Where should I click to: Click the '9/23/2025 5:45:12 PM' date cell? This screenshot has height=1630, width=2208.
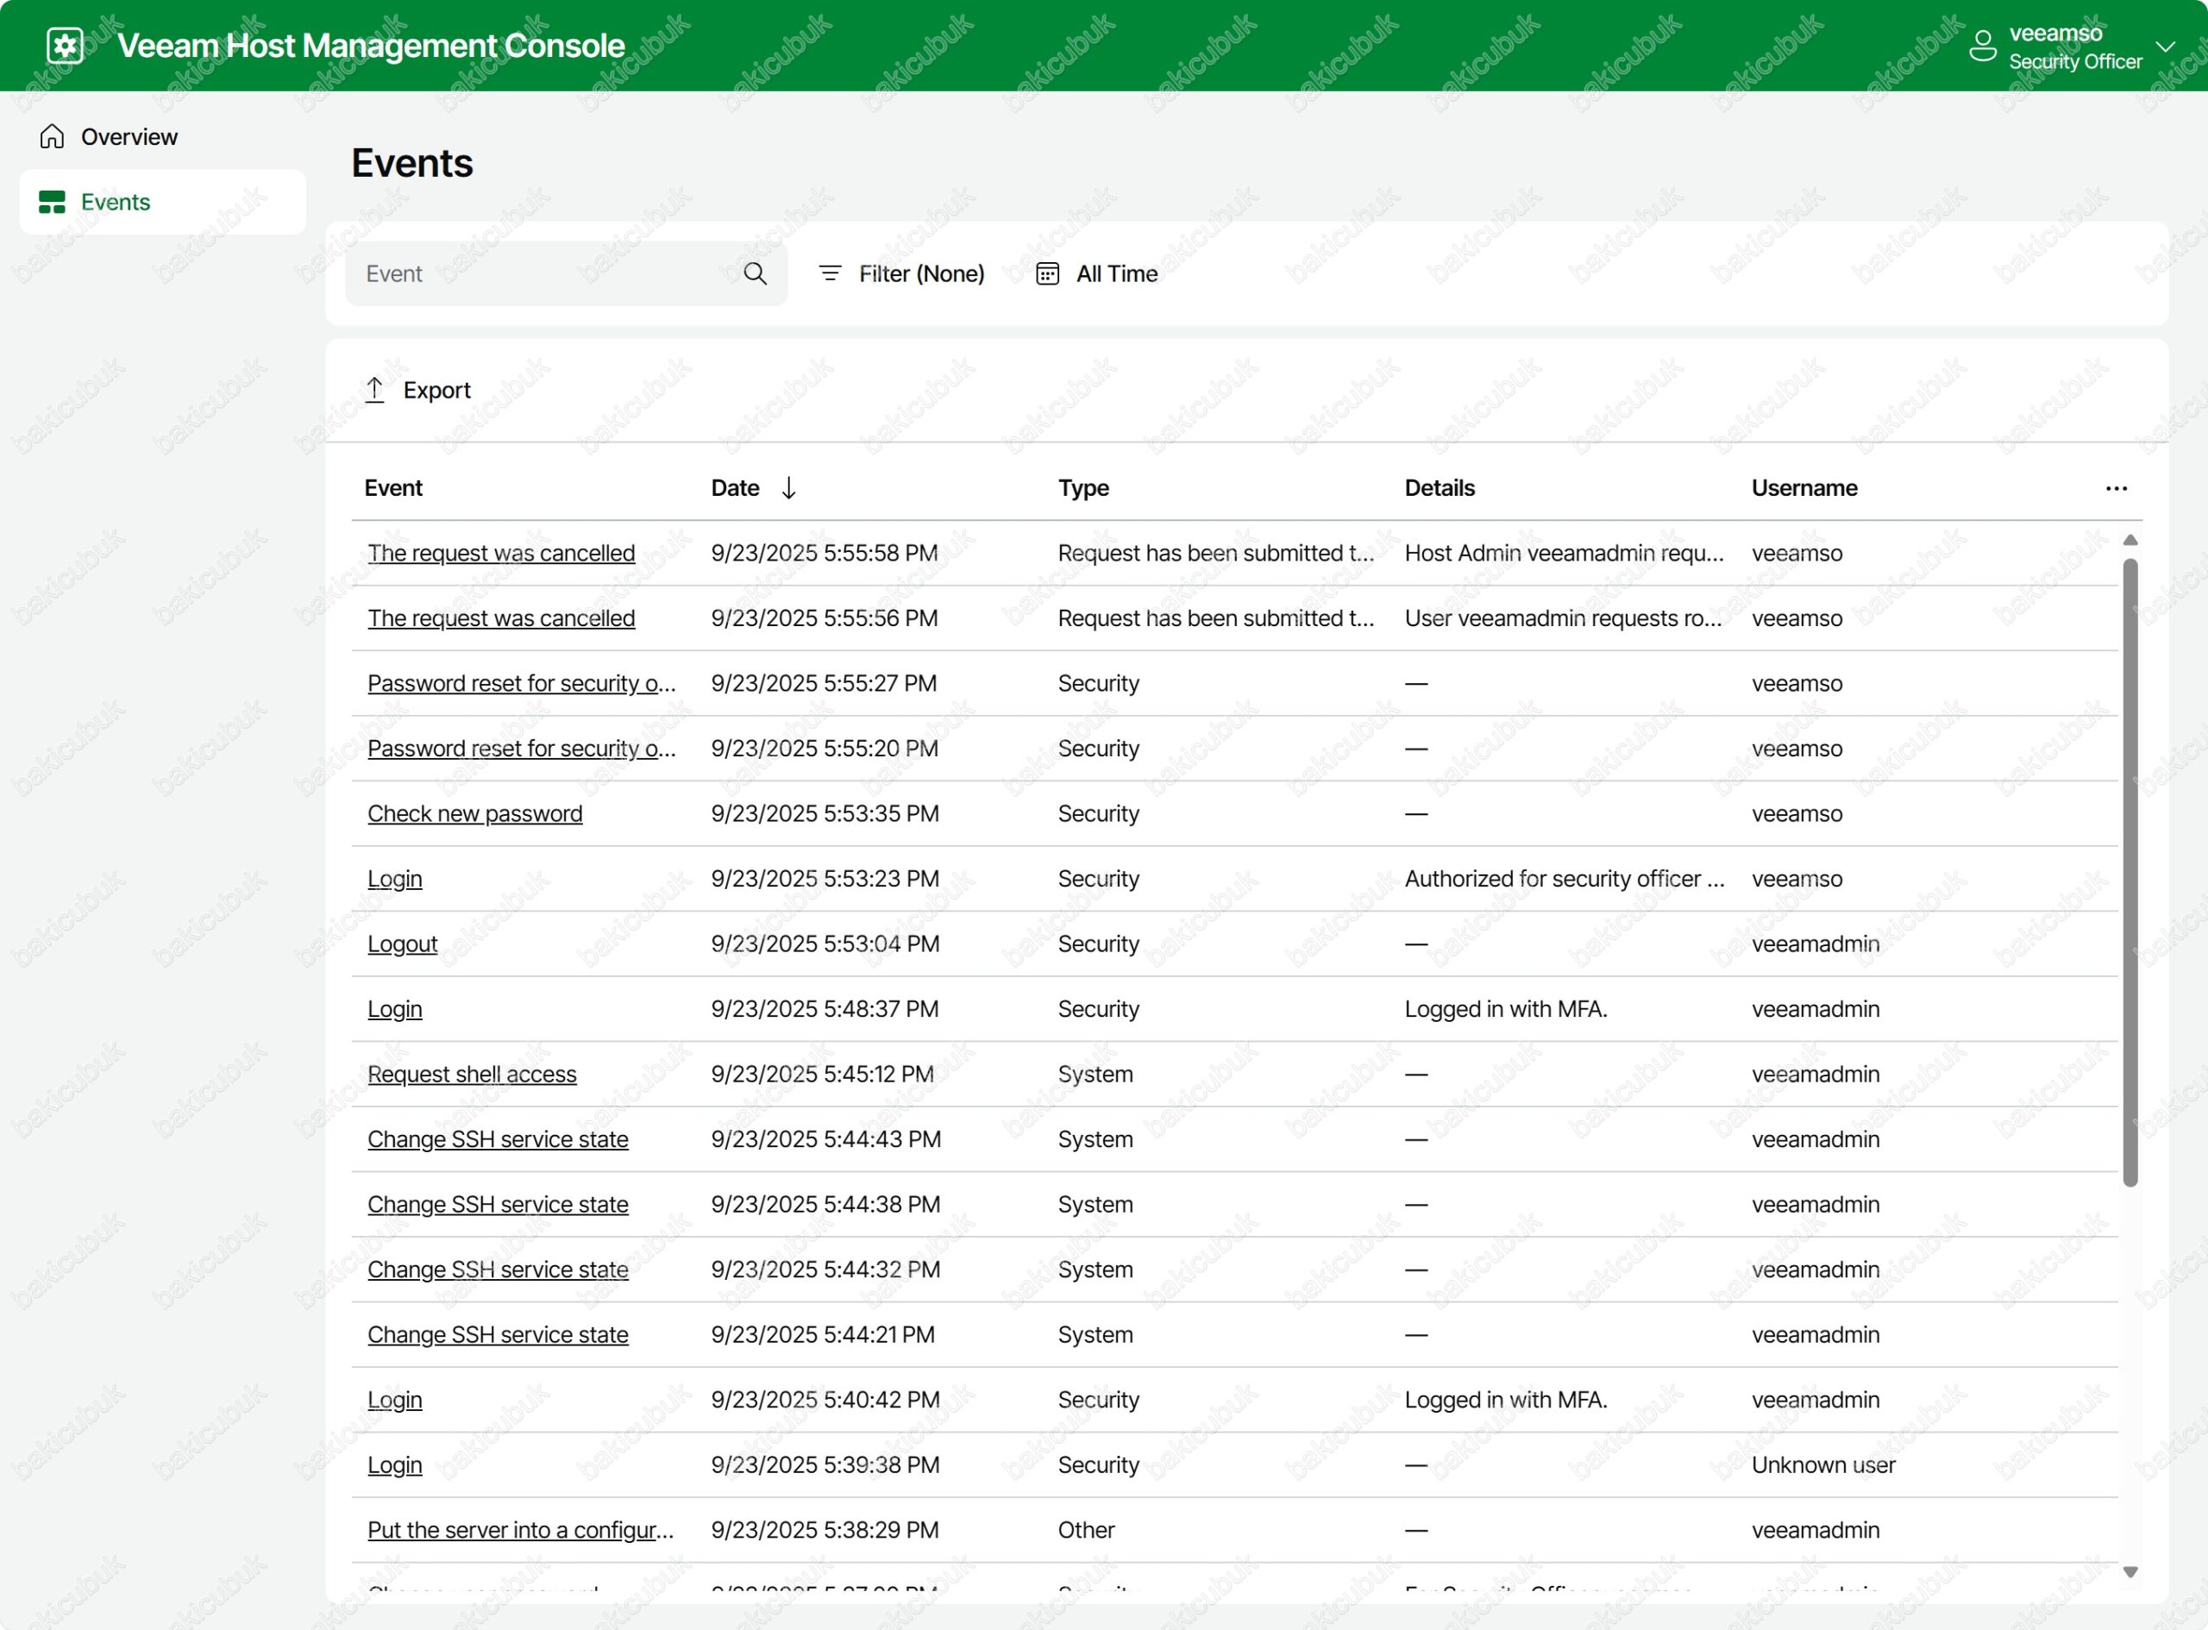pos(822,1075)
